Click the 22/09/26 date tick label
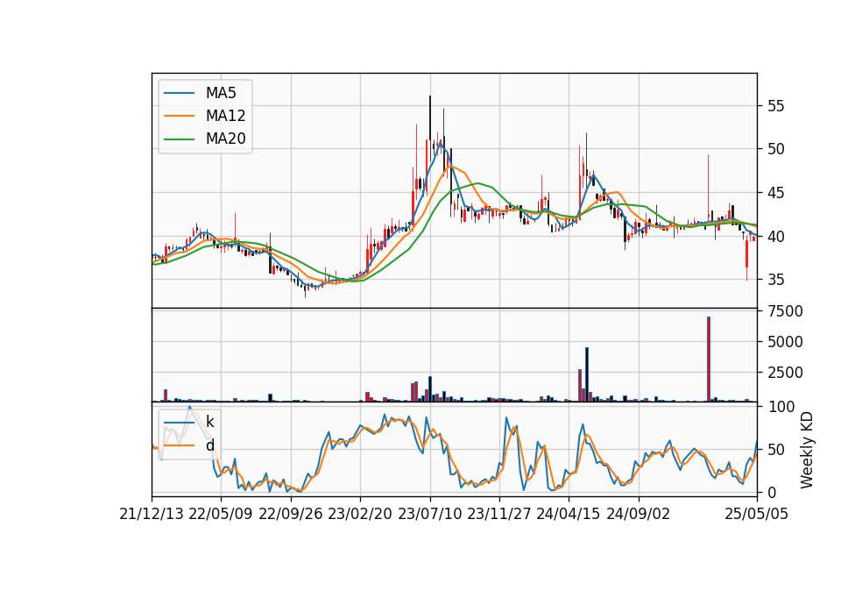841x605 pixels. (x=291, y=514)
